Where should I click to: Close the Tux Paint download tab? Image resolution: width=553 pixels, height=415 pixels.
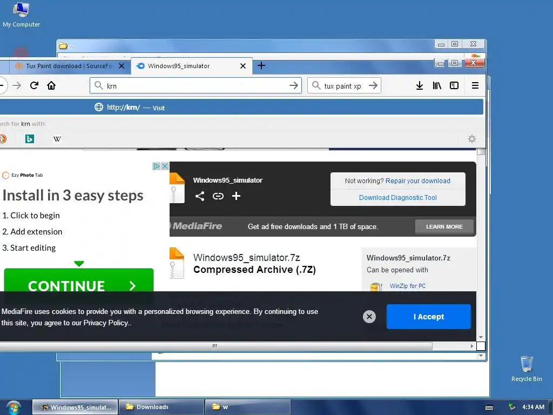pos(122,66)
